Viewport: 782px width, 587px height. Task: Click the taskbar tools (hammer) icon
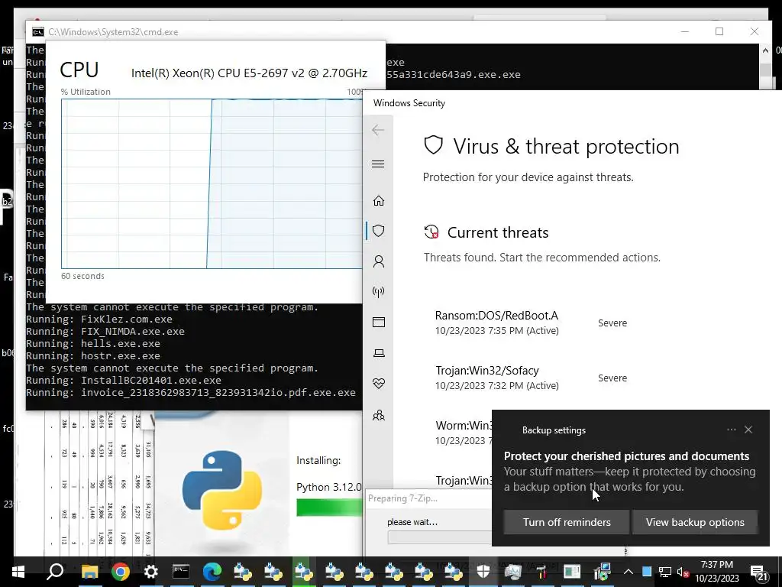click(x=542, y=572)
